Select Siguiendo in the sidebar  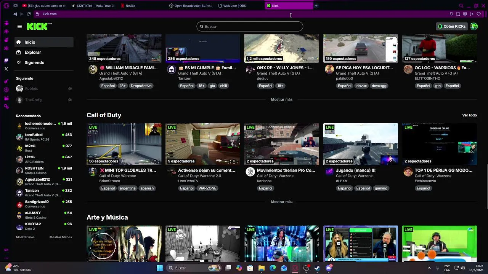click(x=44, y=62)
